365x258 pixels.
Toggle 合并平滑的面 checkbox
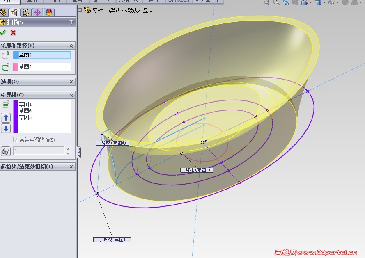pos(16,140)
